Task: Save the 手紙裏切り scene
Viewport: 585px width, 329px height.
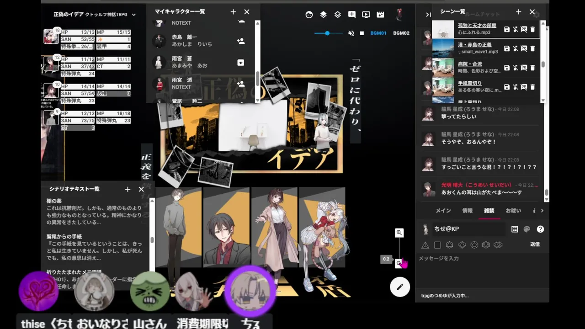Action: click(507, 87)
